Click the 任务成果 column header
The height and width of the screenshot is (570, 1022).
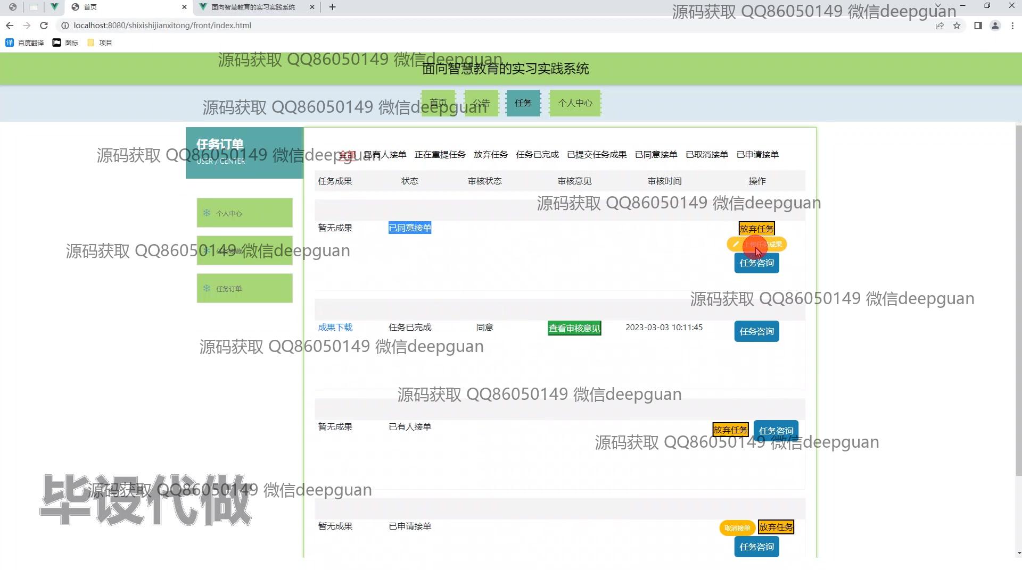click(335, 181)
